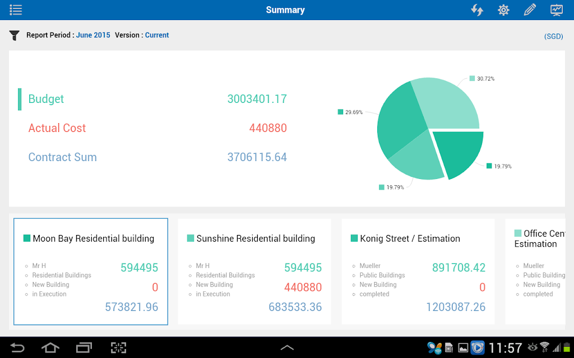Open settings gear icon in header
Viewport: 574px width, 358px height.
tap(504, 10)
